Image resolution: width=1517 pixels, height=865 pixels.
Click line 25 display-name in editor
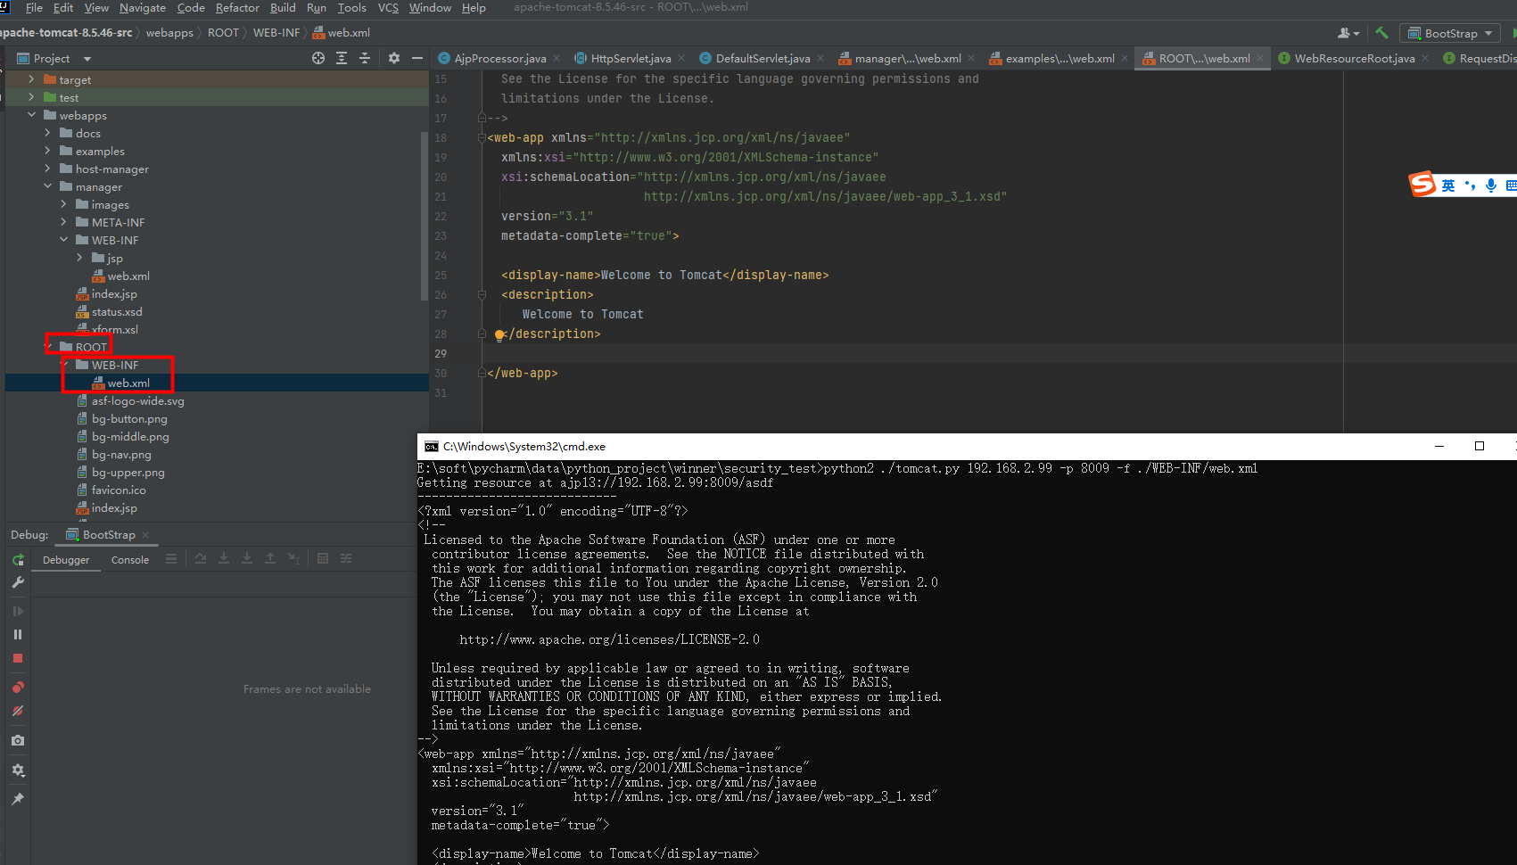coord(665,275)
